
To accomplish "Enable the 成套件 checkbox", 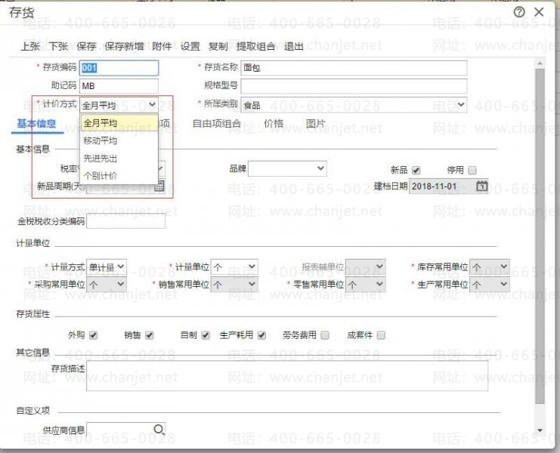I will point(381,335).
